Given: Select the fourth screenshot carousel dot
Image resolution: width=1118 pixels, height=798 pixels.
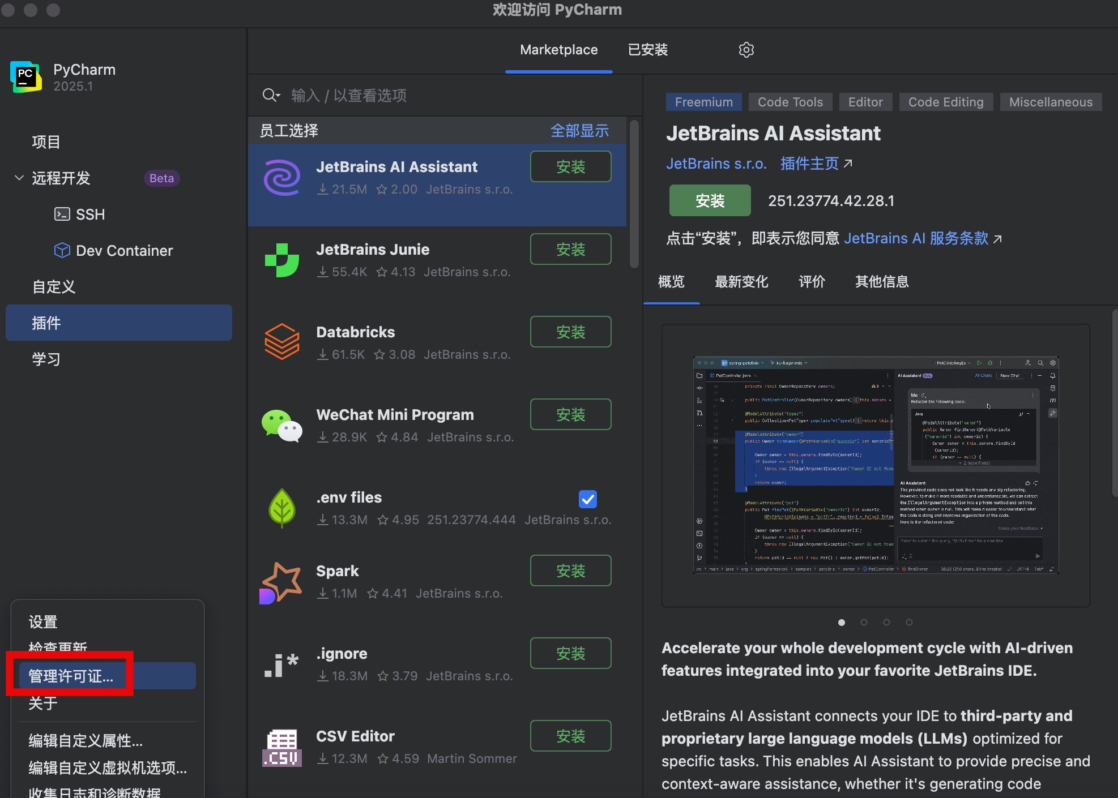Looking at the screenshot, I should point(909,623).
